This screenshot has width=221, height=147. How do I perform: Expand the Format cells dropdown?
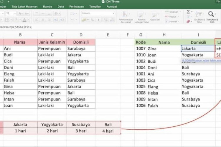click(179, 21)
